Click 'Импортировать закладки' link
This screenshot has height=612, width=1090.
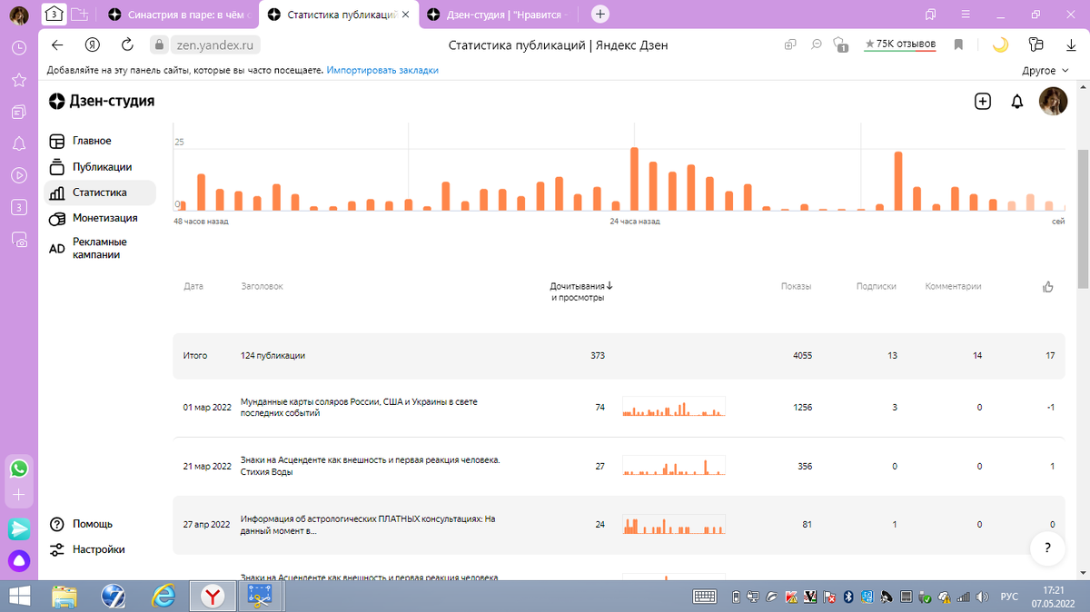tap(382, 70)
